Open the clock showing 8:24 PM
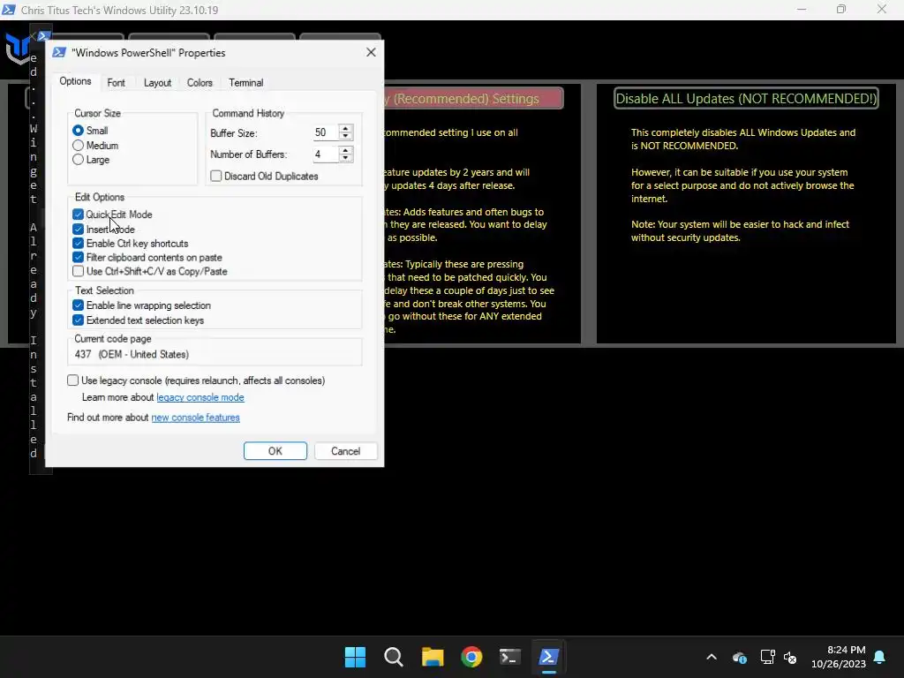Viewport: 904px width, 678px height. coord(839,657)
